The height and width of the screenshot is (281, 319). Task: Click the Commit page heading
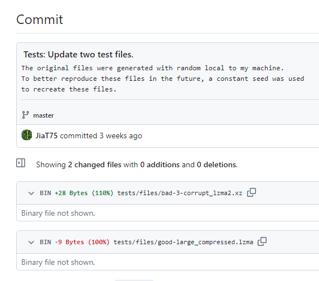pos(40,20)
